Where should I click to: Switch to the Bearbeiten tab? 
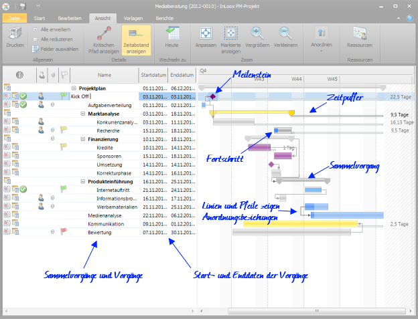pyautogui.click(x=70, y=18)
